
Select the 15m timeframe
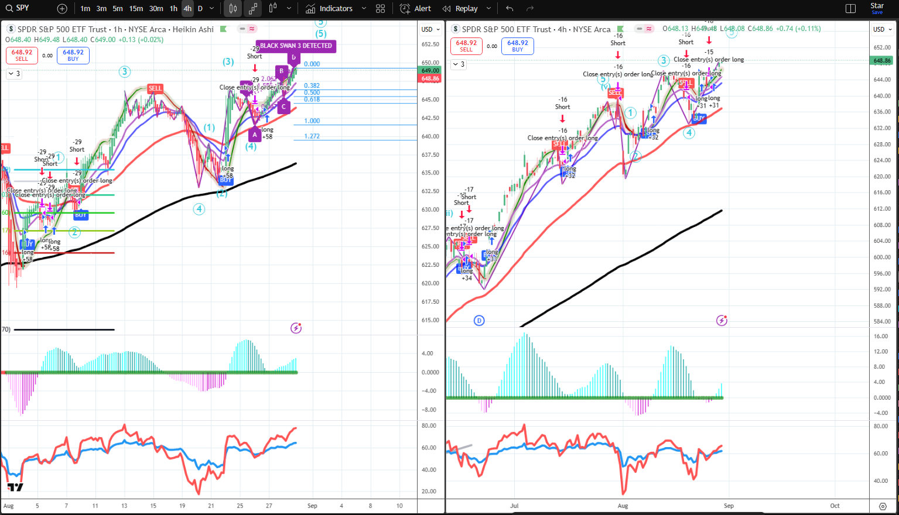pyautogui.click(x=136, y=9)
